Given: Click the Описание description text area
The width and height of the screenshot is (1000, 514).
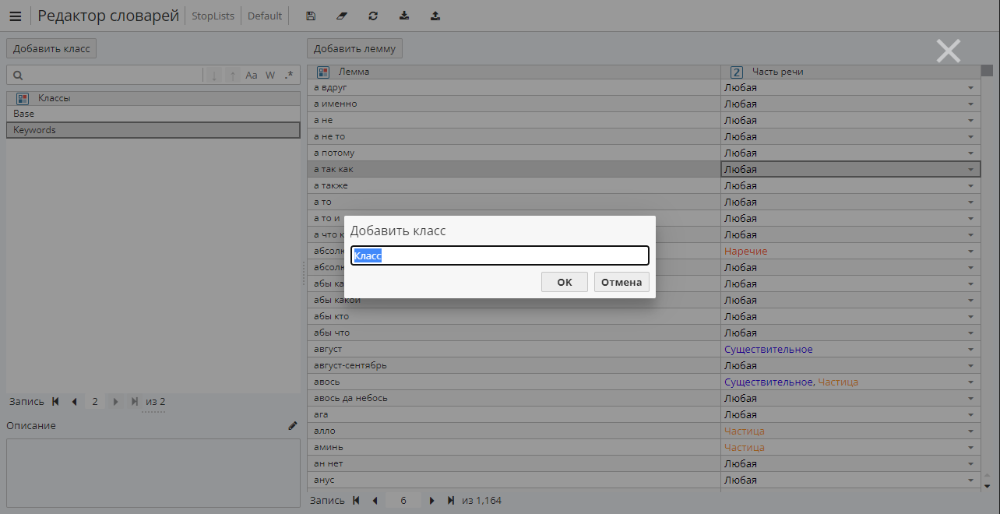Looking at the screenshot, I should tap(153, 473).
